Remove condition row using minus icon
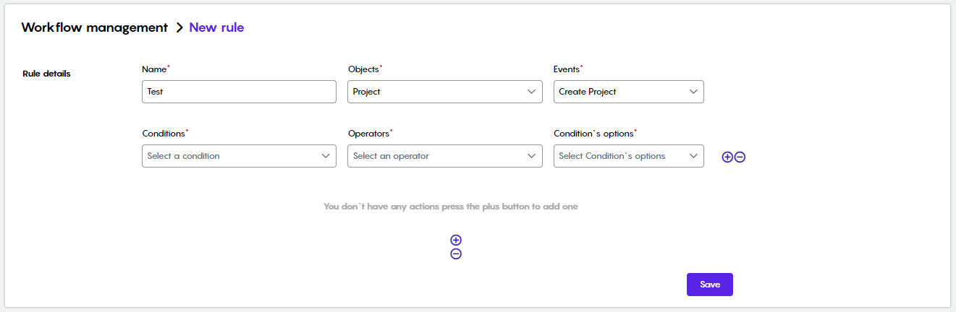 [740, 157]
